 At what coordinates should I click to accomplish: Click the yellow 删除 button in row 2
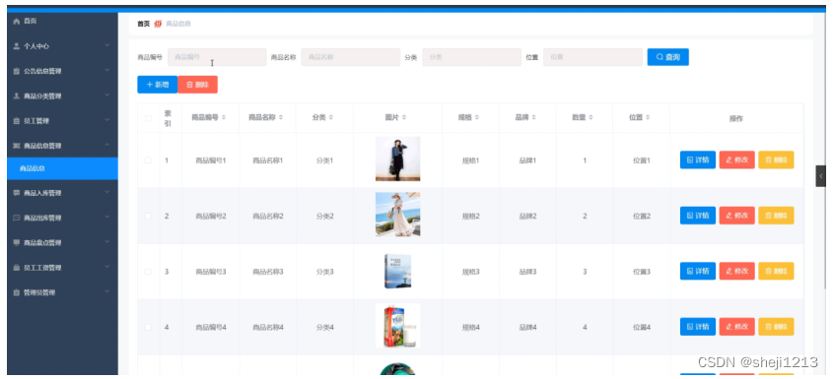(776, 216)
